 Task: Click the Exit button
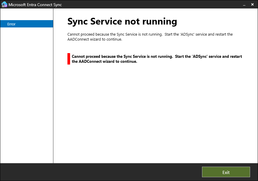(x=226, y=172)
